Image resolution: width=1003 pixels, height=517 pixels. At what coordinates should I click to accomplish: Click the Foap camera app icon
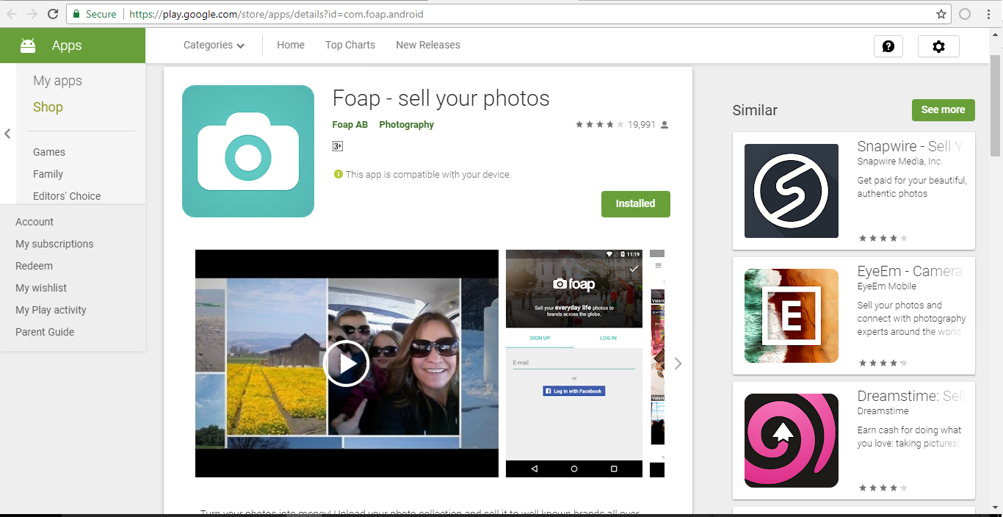248,151
